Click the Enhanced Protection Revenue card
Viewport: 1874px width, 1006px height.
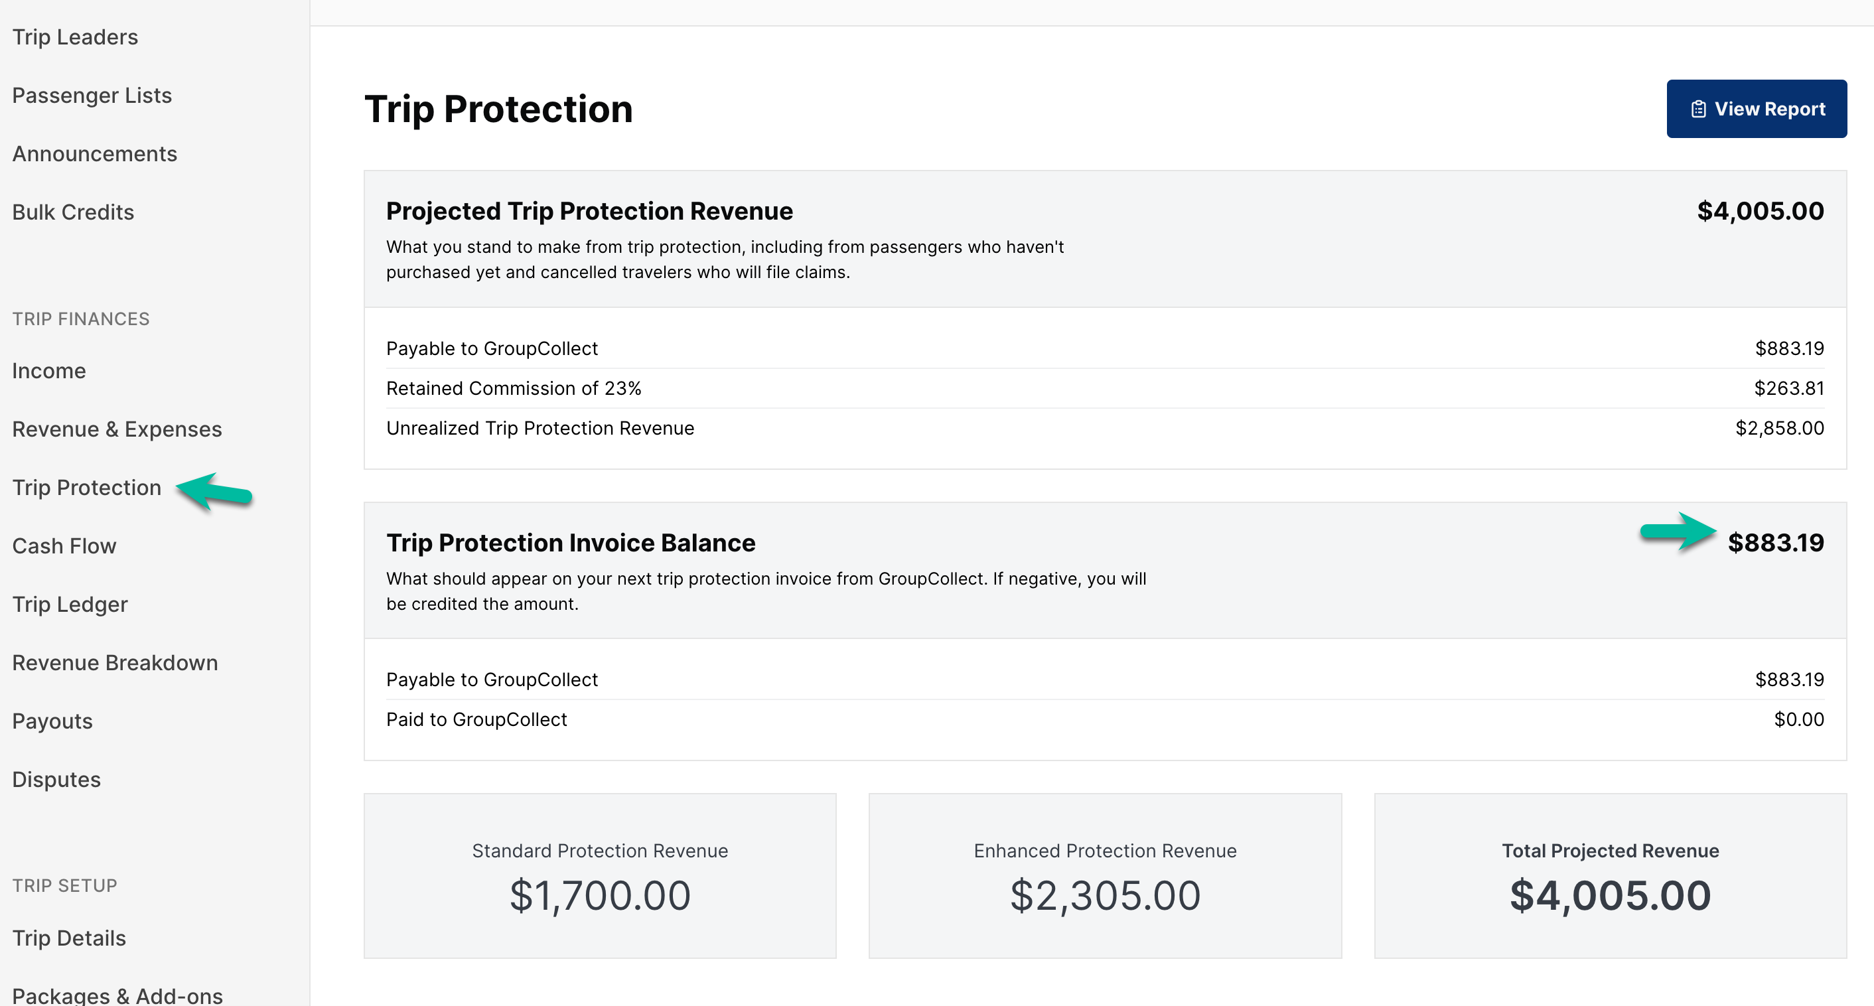pyautogui.click(x=1104, y=876)
